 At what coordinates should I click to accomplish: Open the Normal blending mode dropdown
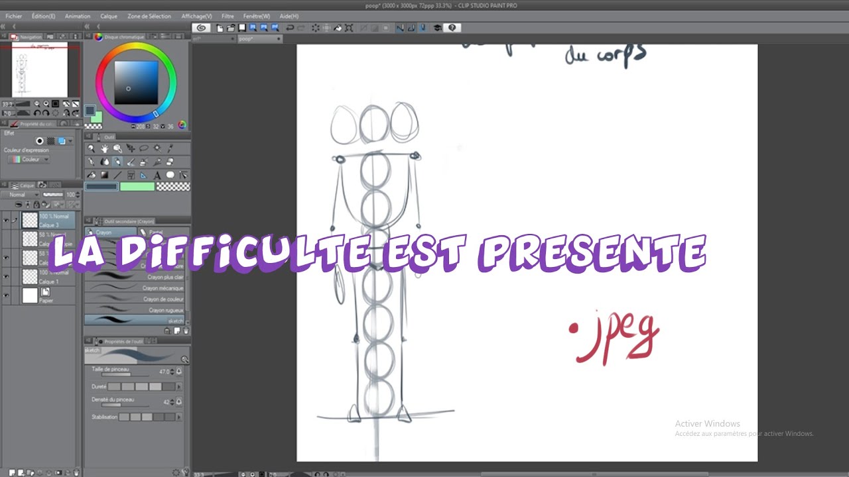pos(20,195)
